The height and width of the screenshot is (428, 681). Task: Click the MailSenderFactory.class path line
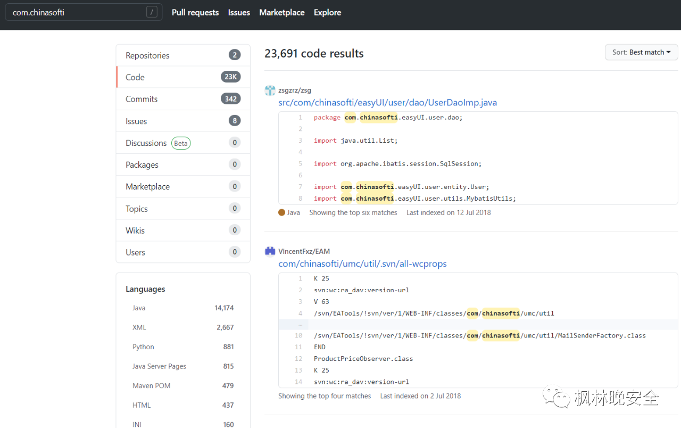click(x=479, y=335)
